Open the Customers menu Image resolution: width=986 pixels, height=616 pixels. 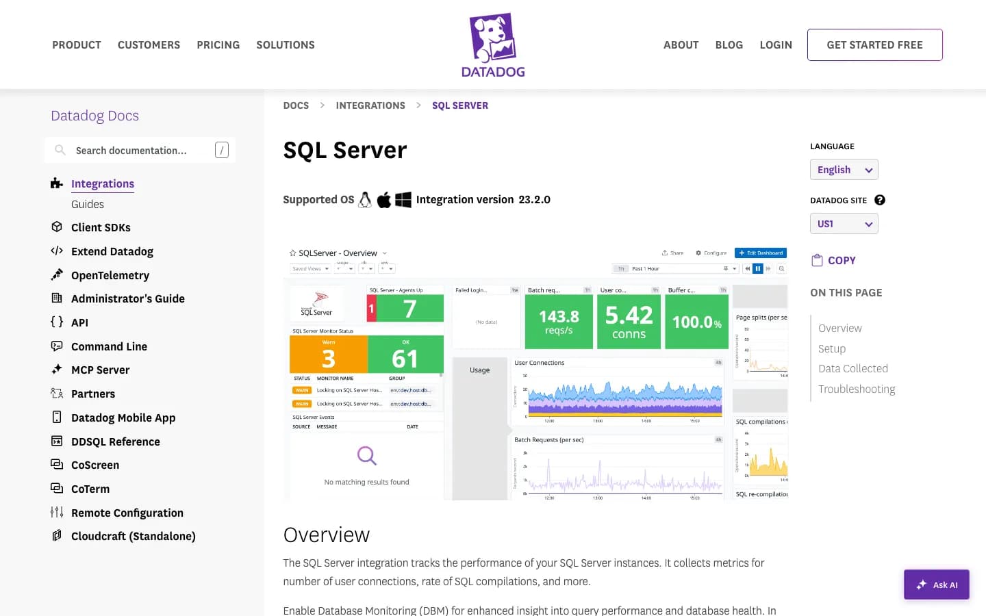149,44
